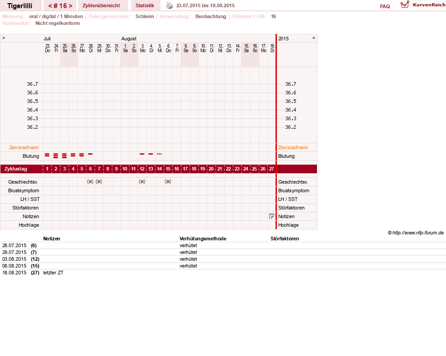
Task: Collapse chart using top-right arrow by 2015
Action: pyautogui.click(x=314, y=38)
